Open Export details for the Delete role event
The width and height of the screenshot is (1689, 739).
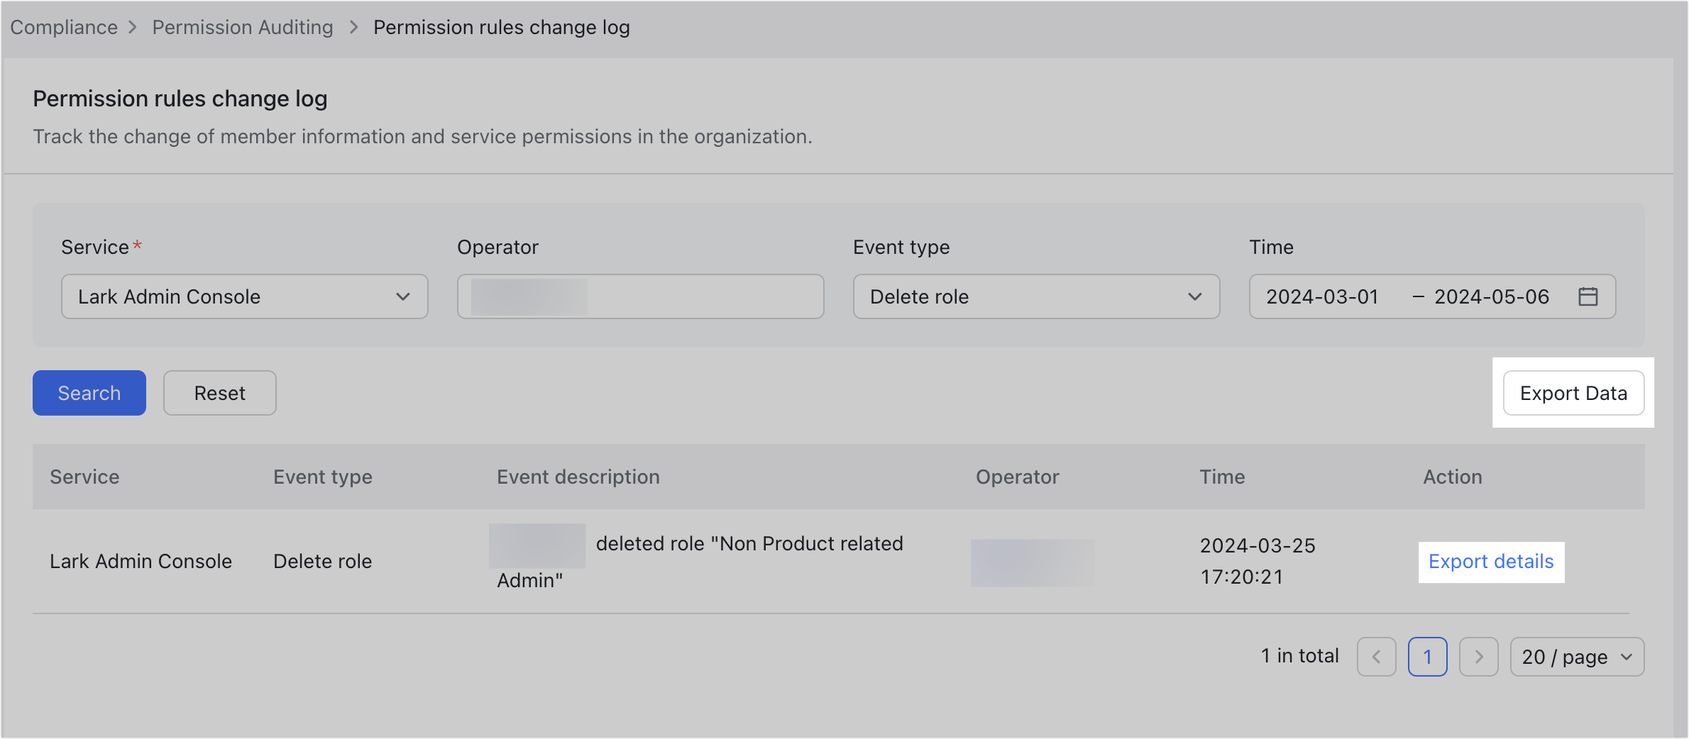(1491, 561)
